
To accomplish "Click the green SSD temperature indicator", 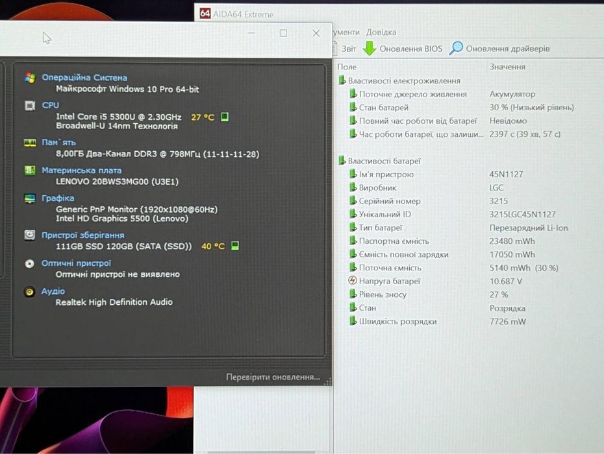I will [x=235, y=245].
